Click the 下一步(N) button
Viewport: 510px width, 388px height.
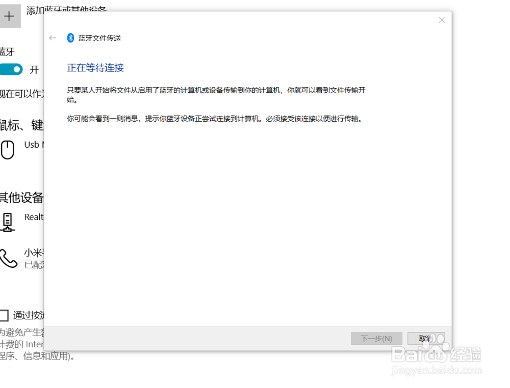(377, 339)
